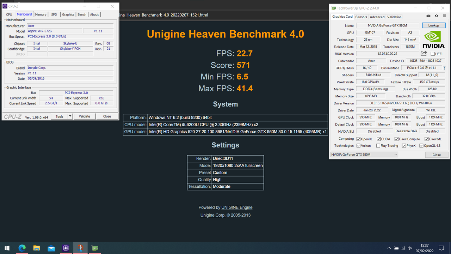The image size is (451, 254).
Task: Click the Driver Version field in GPU-Z
Action: pyautogui.click(x=401, y=103)
